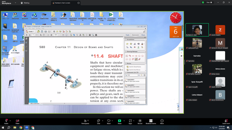Viewport: 232px width, 130px height.
Task: Open the React menu in Zoom
Action: coord(109,121)
